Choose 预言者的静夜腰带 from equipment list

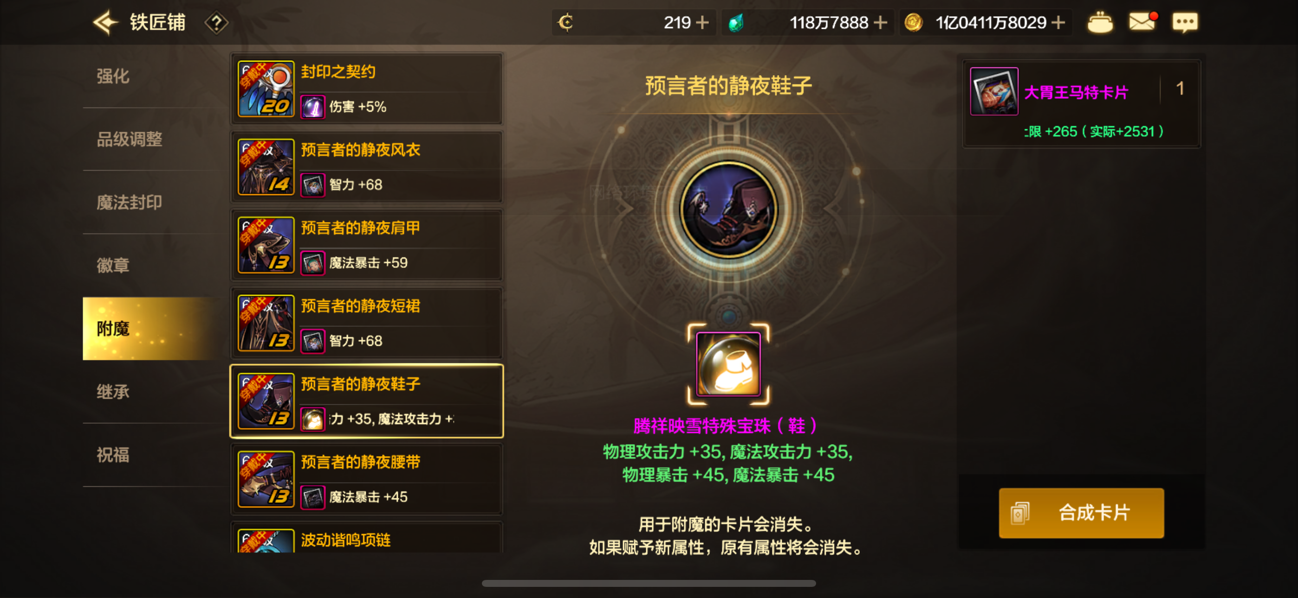pos(367,479)
